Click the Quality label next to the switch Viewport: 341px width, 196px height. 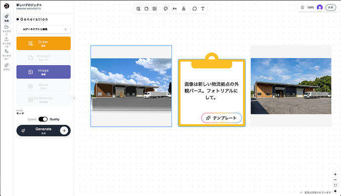[x=54, y=119]
